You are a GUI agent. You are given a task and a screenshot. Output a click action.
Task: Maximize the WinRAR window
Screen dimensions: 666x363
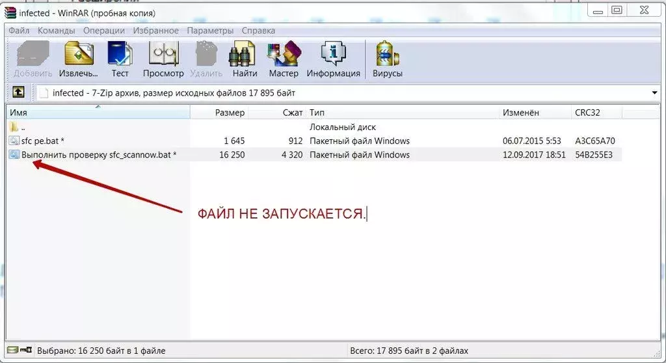click(x=617, y=10)
